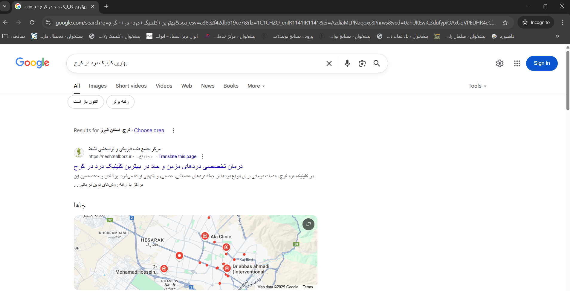Open the neshatalborz result three-dot menu
This screenshot has height=291, width=570.
(x=203, y=156)
